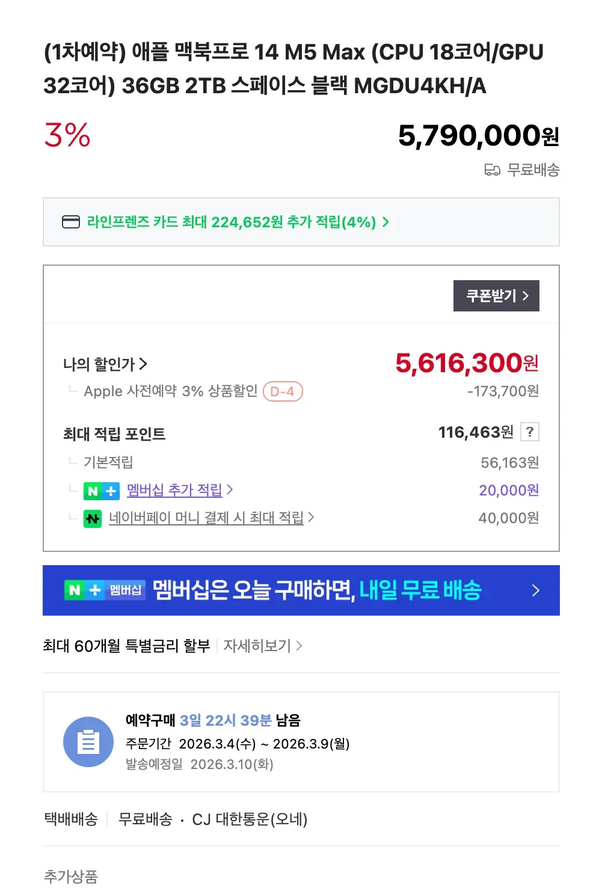This screenshot has width=605, height=891.
Task: Click the N+ membership badge icon
Action: [x=101, y=491]
